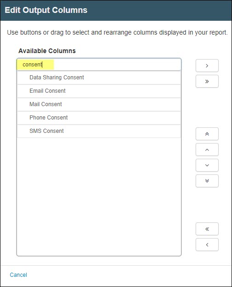The image size is (232, 287).
Task: Add all columns with double right arrow
Action: point(207,81)
